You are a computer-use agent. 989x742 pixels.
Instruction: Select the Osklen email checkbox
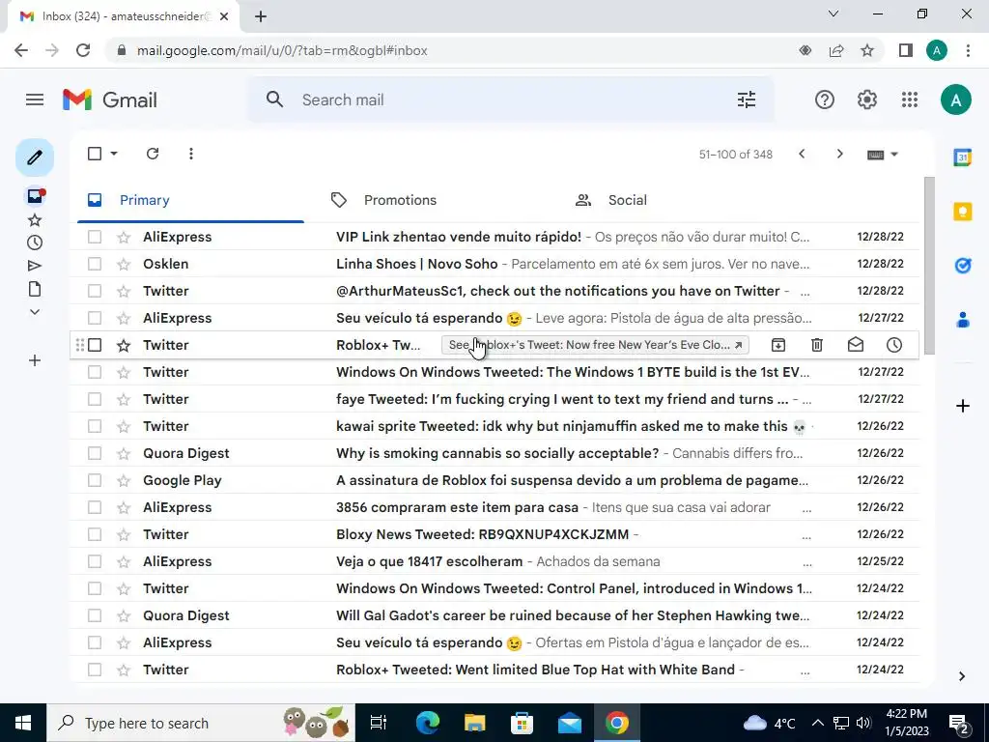coord(95,264)
